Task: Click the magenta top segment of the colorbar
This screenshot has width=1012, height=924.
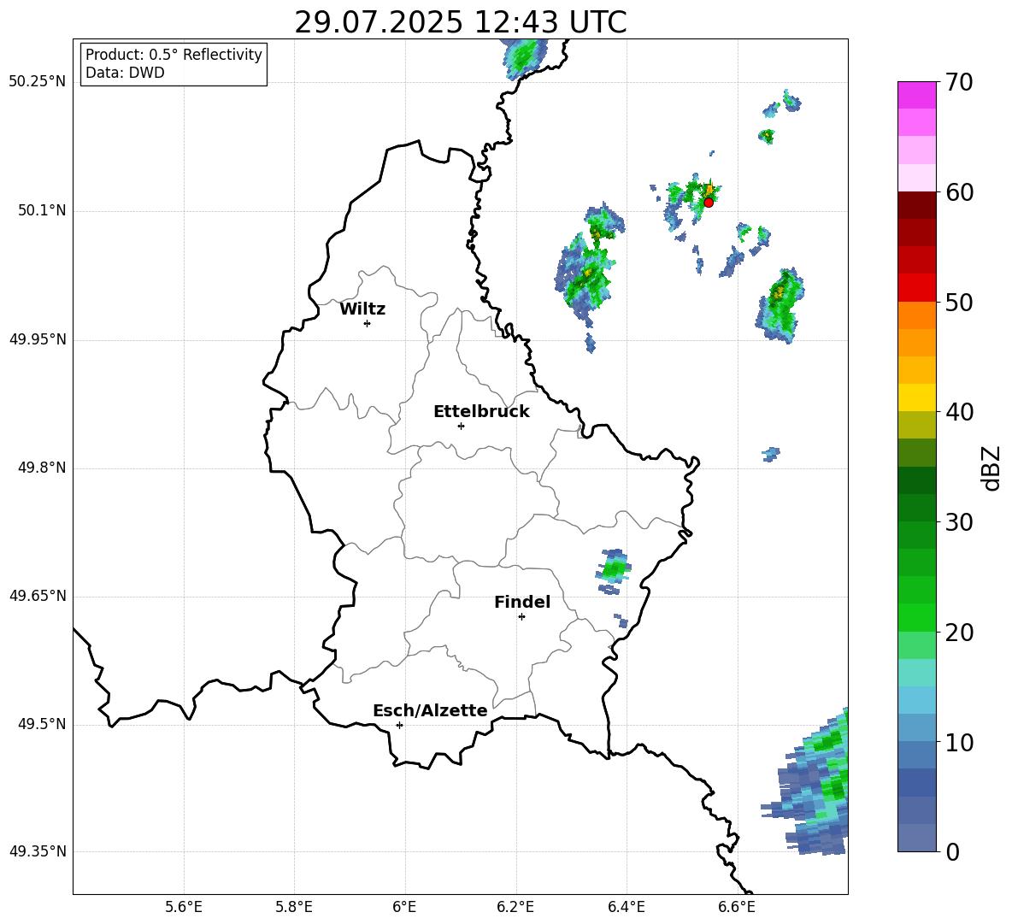Action: pyautogui.click(x=916, y=95)
